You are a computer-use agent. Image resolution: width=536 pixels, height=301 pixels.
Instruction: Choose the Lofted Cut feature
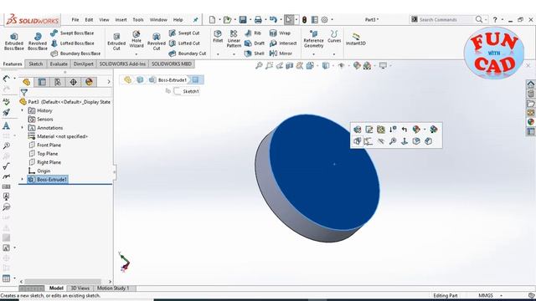[184, 43]
